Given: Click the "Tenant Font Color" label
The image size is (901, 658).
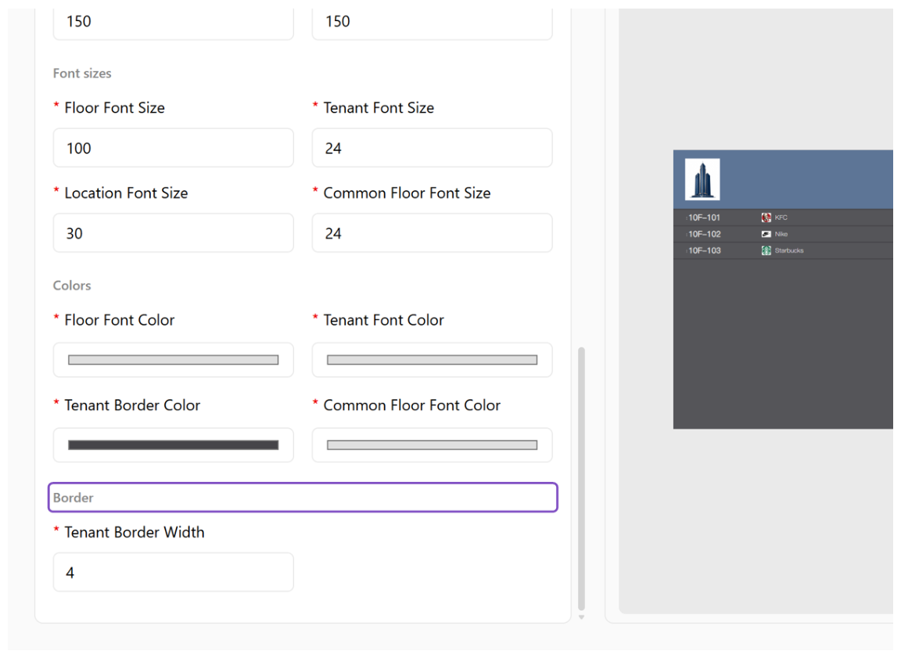Looking at the screenshot, I should [x=384, y=319].
